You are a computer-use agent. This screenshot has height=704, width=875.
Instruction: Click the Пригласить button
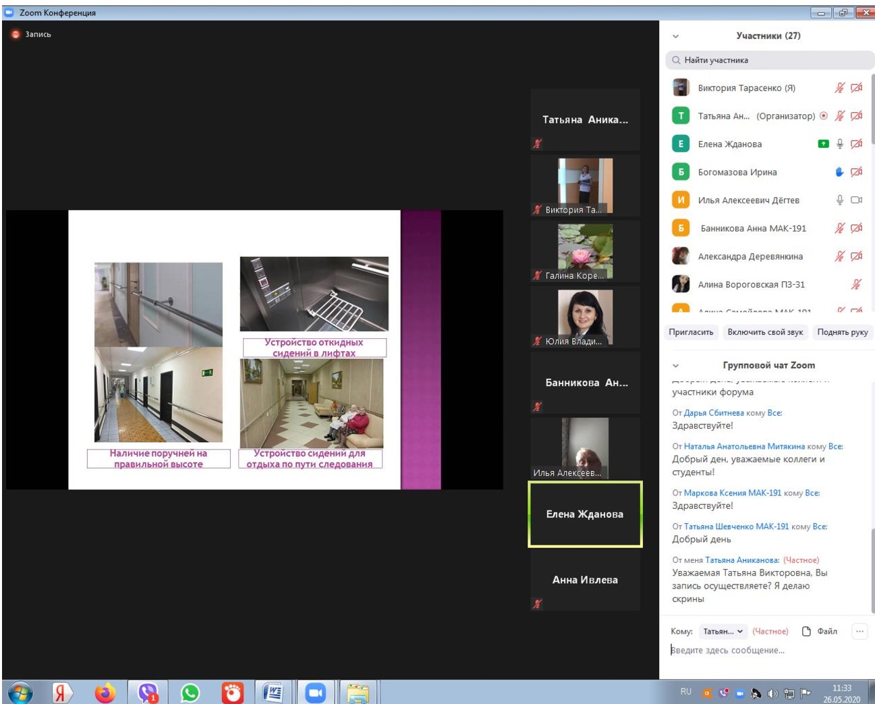click(x=691, y=332)
